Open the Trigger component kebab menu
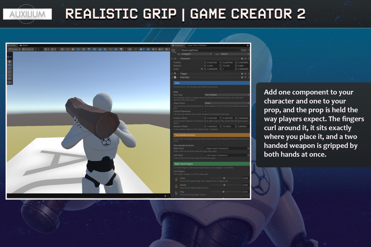 (249, 74)
